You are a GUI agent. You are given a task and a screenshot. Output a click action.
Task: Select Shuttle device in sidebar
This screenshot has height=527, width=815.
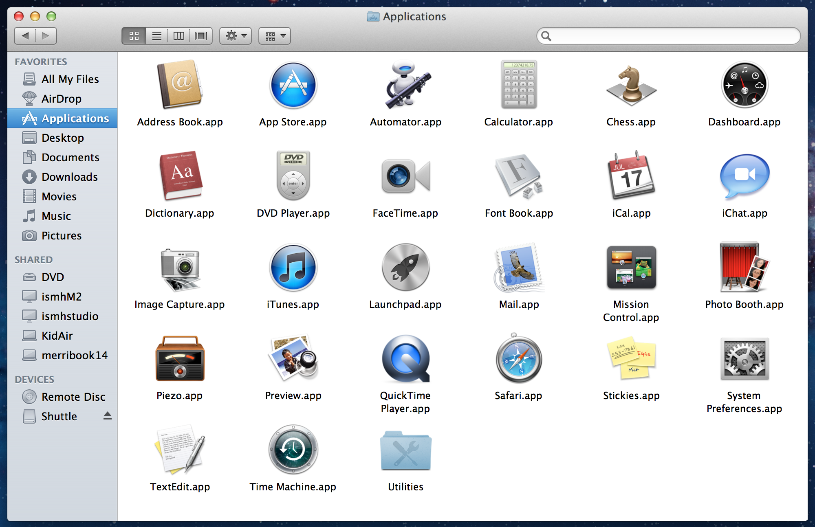coord(62,416)
